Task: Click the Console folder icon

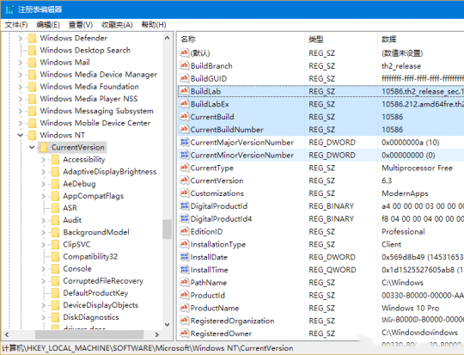Action: point(55,268)
